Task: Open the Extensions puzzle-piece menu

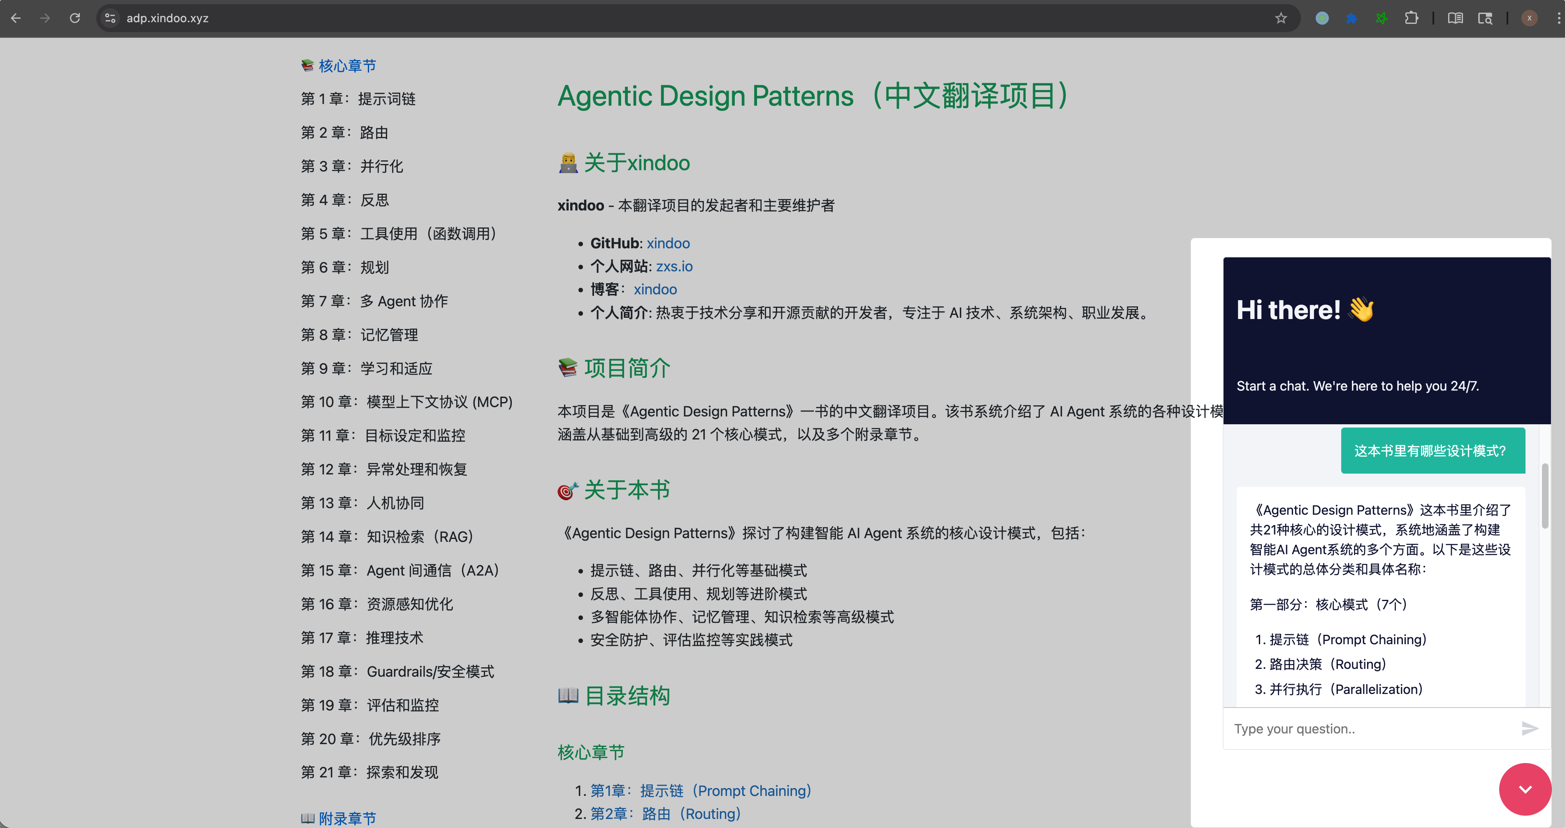Action: 1412,18
